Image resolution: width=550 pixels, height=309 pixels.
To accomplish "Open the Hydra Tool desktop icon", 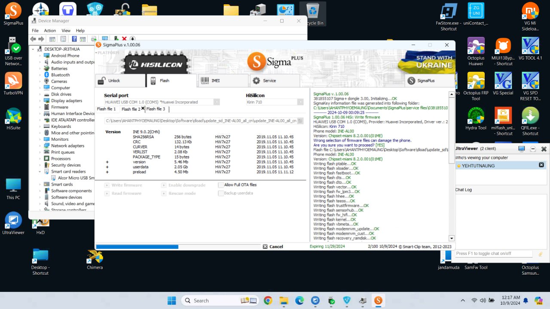I will point(476,118).
